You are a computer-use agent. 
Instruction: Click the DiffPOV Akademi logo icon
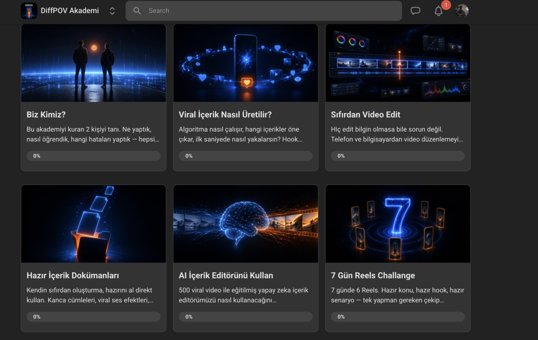(29, 11)
